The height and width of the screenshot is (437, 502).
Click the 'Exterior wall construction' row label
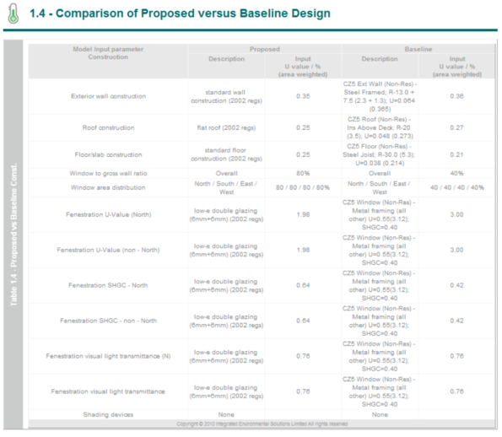(108, 96)
